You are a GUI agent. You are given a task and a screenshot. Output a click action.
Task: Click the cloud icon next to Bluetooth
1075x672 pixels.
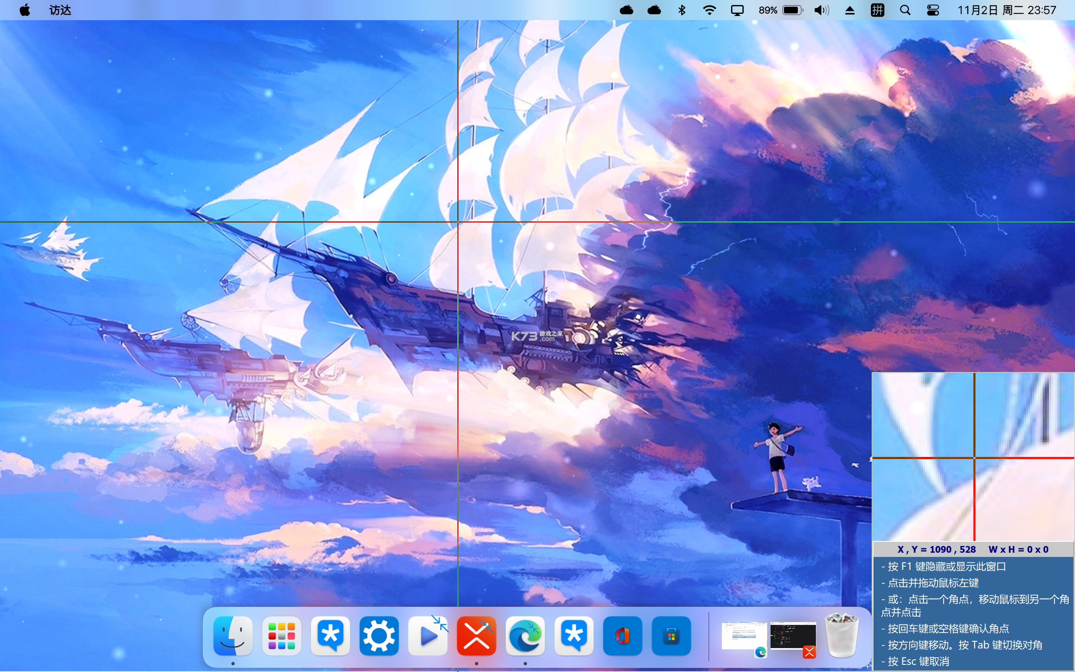click(x=654, y=10)
